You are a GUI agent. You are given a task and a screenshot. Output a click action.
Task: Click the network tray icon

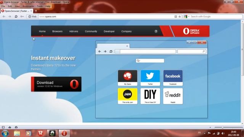(x=213, y=133)
